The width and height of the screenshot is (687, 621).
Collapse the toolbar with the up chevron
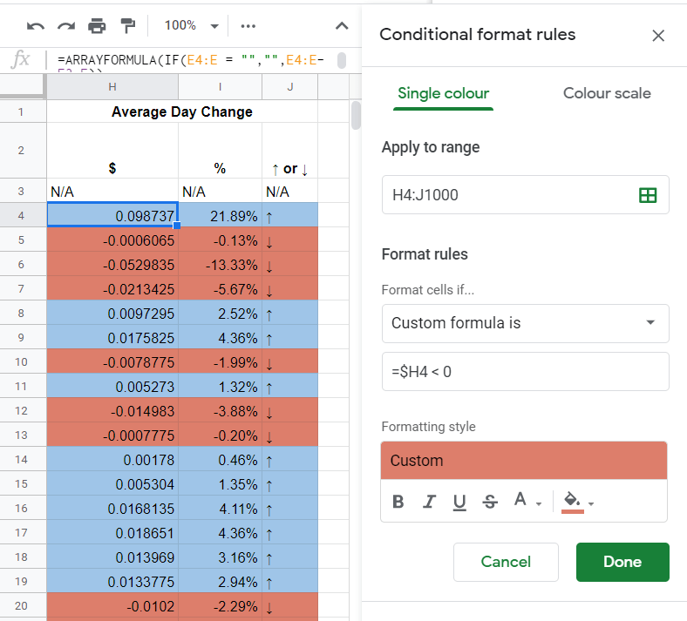click(342, 26)
